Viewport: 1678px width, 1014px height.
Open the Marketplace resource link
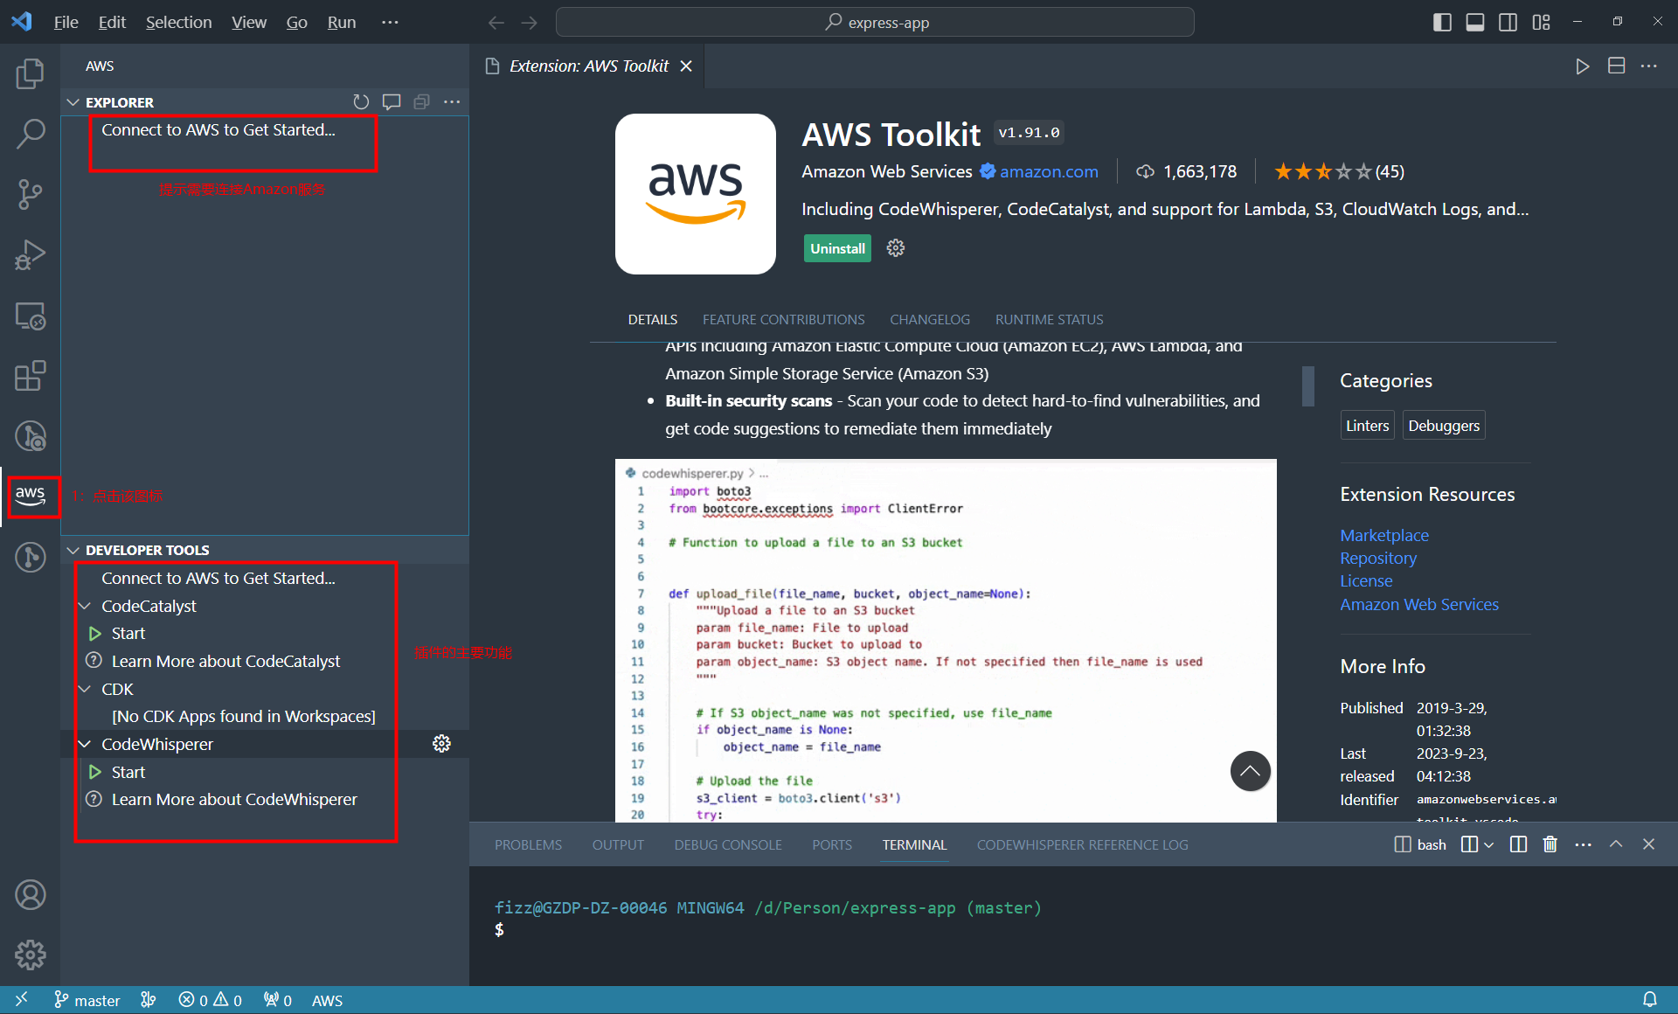tap(1384, 535)
